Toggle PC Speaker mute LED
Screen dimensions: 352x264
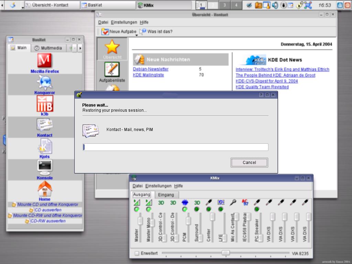257,209
